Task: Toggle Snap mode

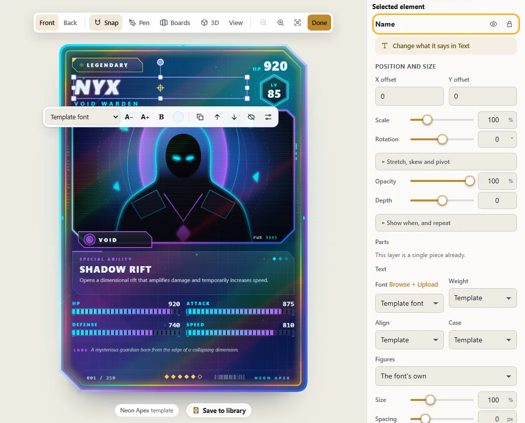Action: (x=106, y=23)
